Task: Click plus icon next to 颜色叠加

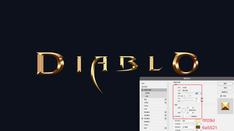Action: [x=165, y=112]
